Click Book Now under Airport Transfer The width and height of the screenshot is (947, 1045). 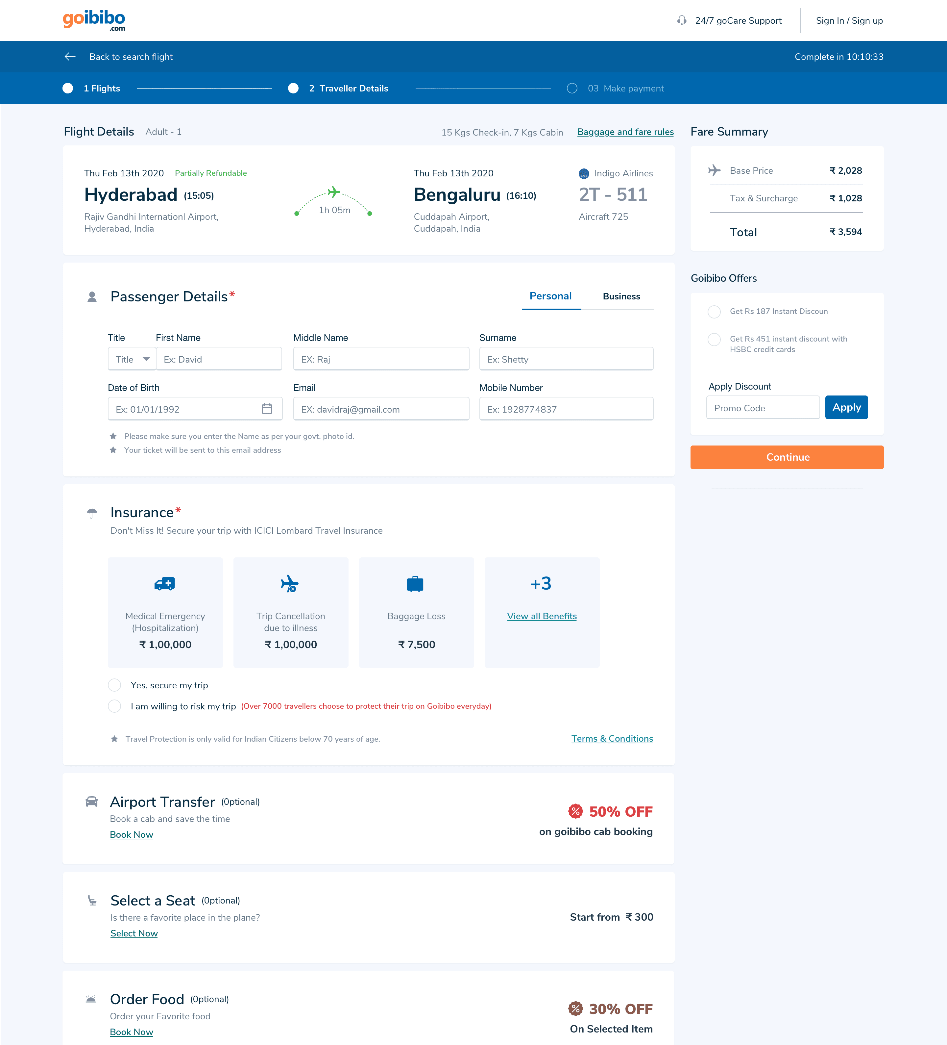pos(132,834)
